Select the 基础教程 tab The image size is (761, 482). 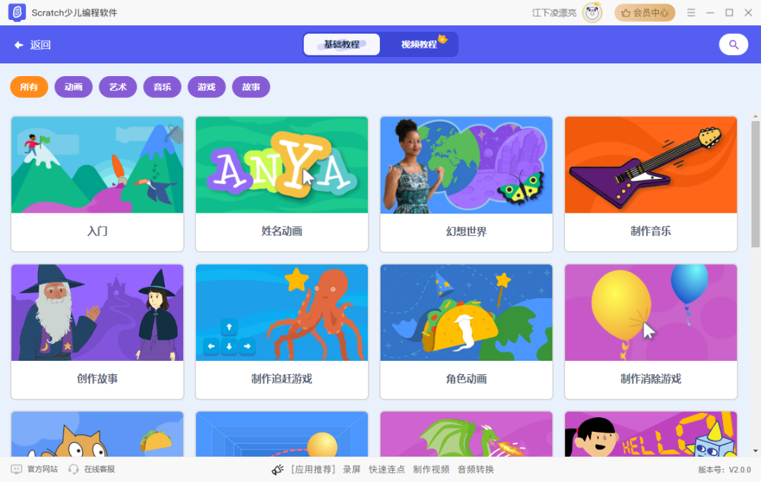[342, 44]
